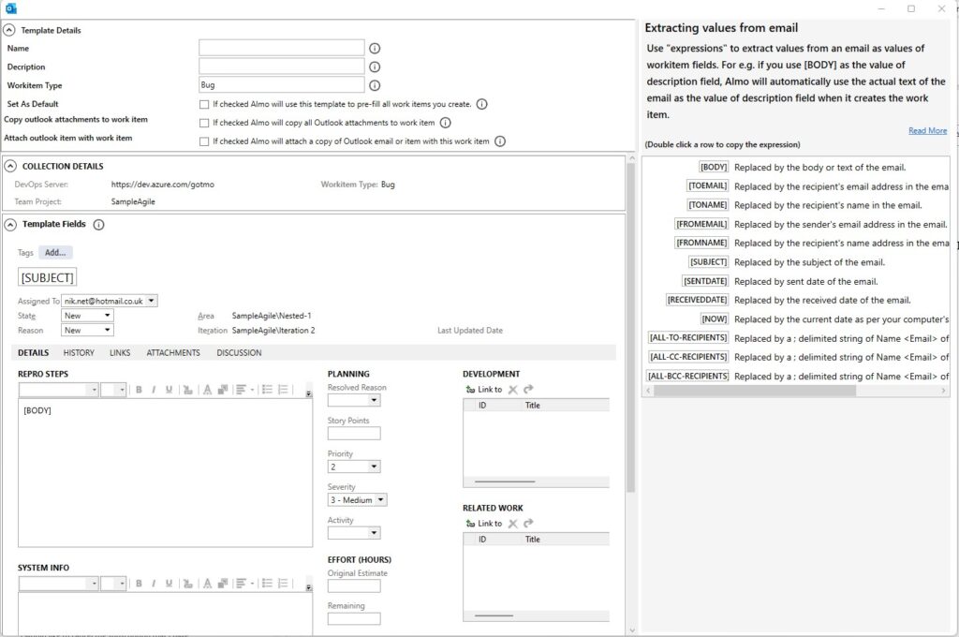The image size is (959, 637).
Task: Toggle italic in Repro Steps toolbar
Action: pos(154,390)
